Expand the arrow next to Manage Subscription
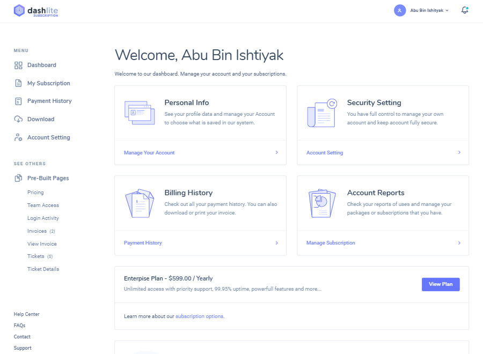 (459, 242)
